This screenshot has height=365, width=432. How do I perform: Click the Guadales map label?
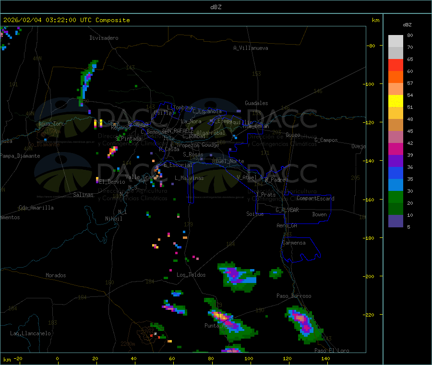pos(256,103)
